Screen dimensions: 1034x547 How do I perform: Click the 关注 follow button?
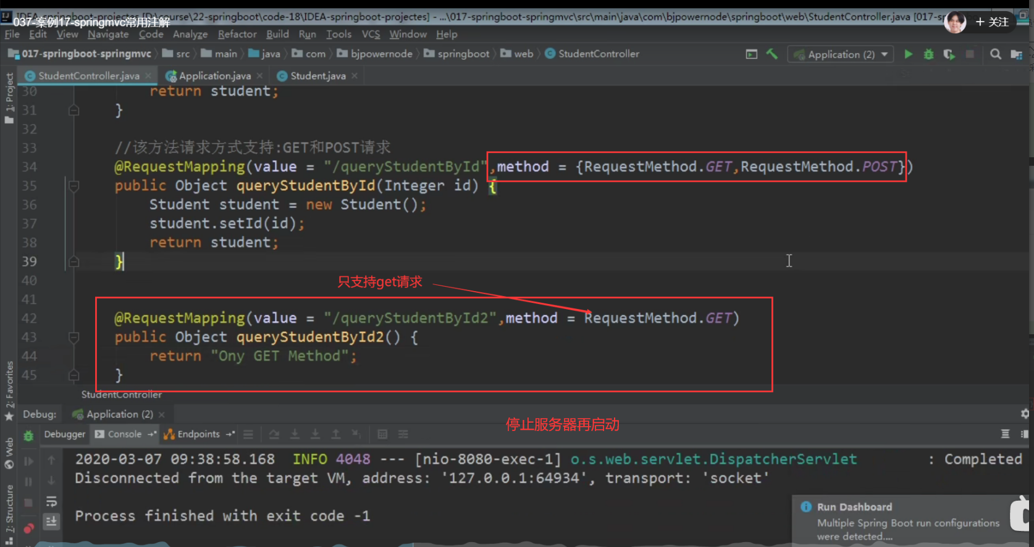click(x=992, y=22)
